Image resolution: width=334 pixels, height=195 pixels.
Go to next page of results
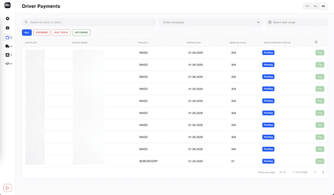point(323,172)
